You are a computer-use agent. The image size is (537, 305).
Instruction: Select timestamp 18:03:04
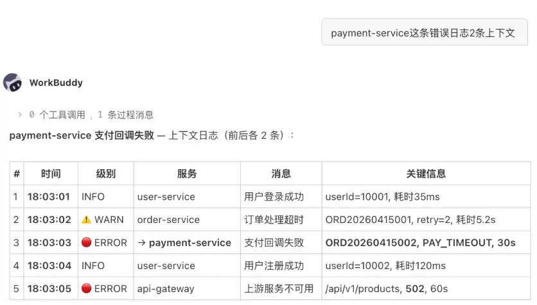(x=49, y=266)
